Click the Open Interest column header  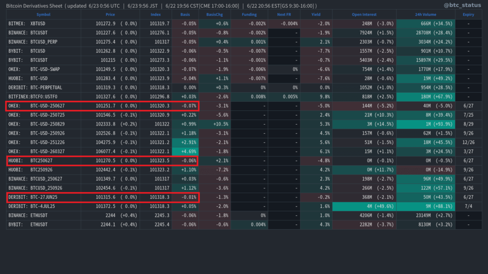click(364, 15)
